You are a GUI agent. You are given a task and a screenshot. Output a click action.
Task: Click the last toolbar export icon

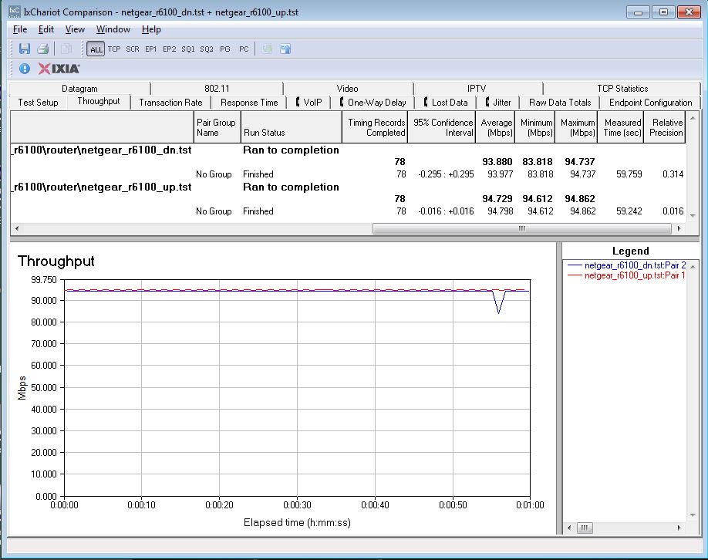tap(285, 49)
